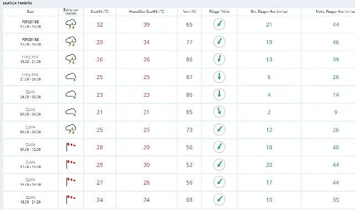
Task: Click the windsock icon for Cuma 09:00-12:00
Action: [71, 147]
